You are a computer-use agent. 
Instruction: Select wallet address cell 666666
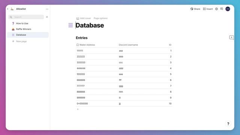click(81, 80)
